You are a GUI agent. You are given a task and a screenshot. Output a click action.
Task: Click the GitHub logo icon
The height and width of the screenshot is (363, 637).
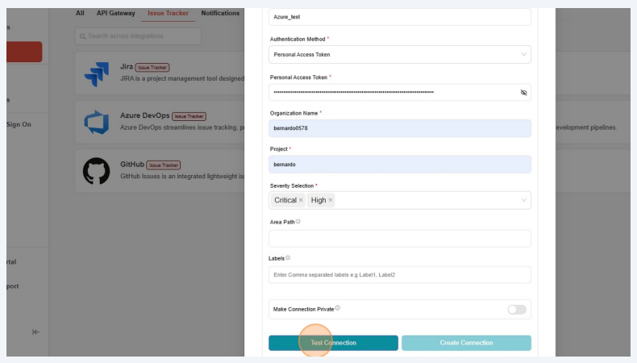point(96,171)
